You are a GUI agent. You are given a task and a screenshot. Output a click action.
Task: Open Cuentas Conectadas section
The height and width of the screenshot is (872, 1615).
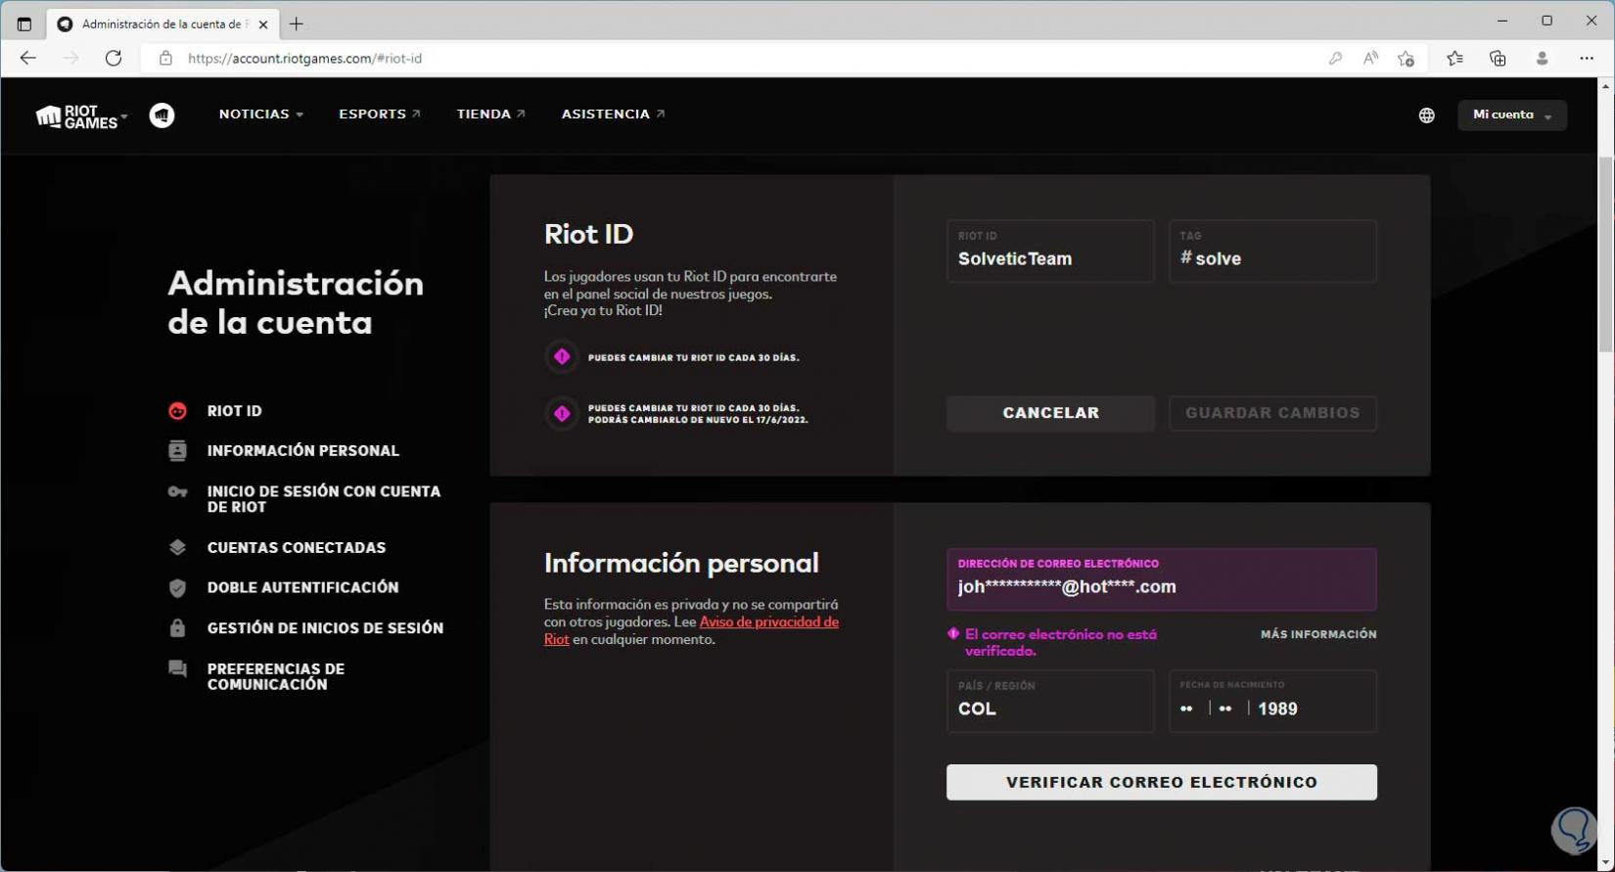pyautogui.click(x=297, y=548)
